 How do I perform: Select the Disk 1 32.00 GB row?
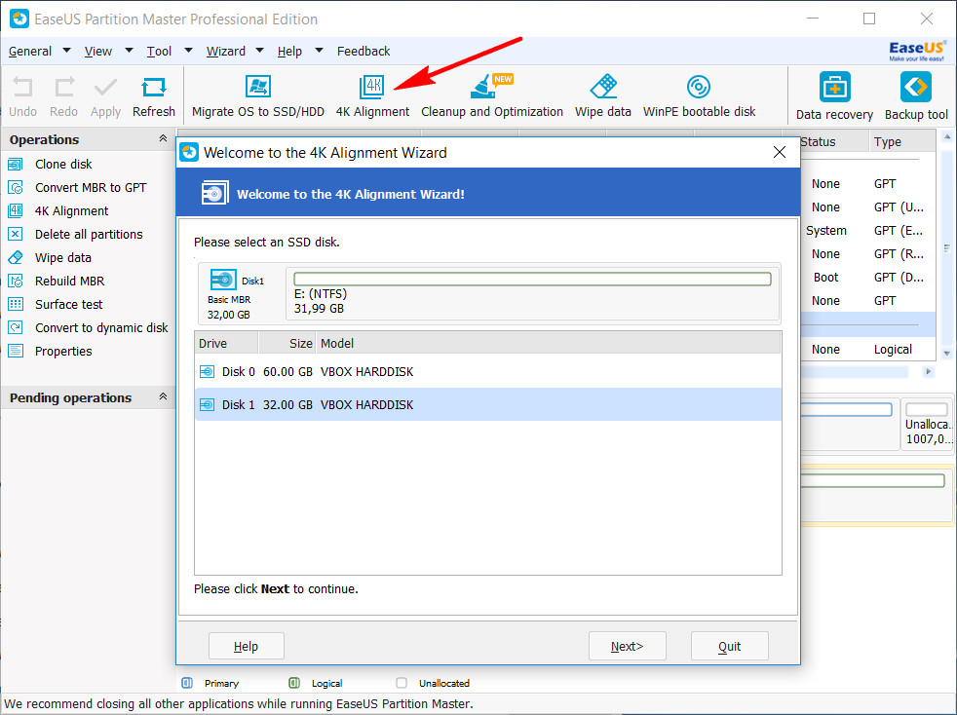pos(487,404)
